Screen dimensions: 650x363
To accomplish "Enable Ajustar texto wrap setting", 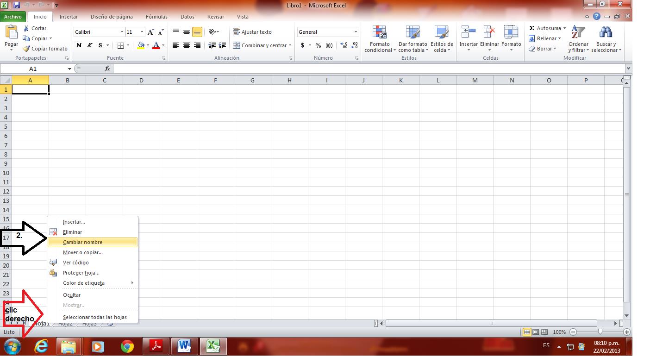I will [252, 31].
